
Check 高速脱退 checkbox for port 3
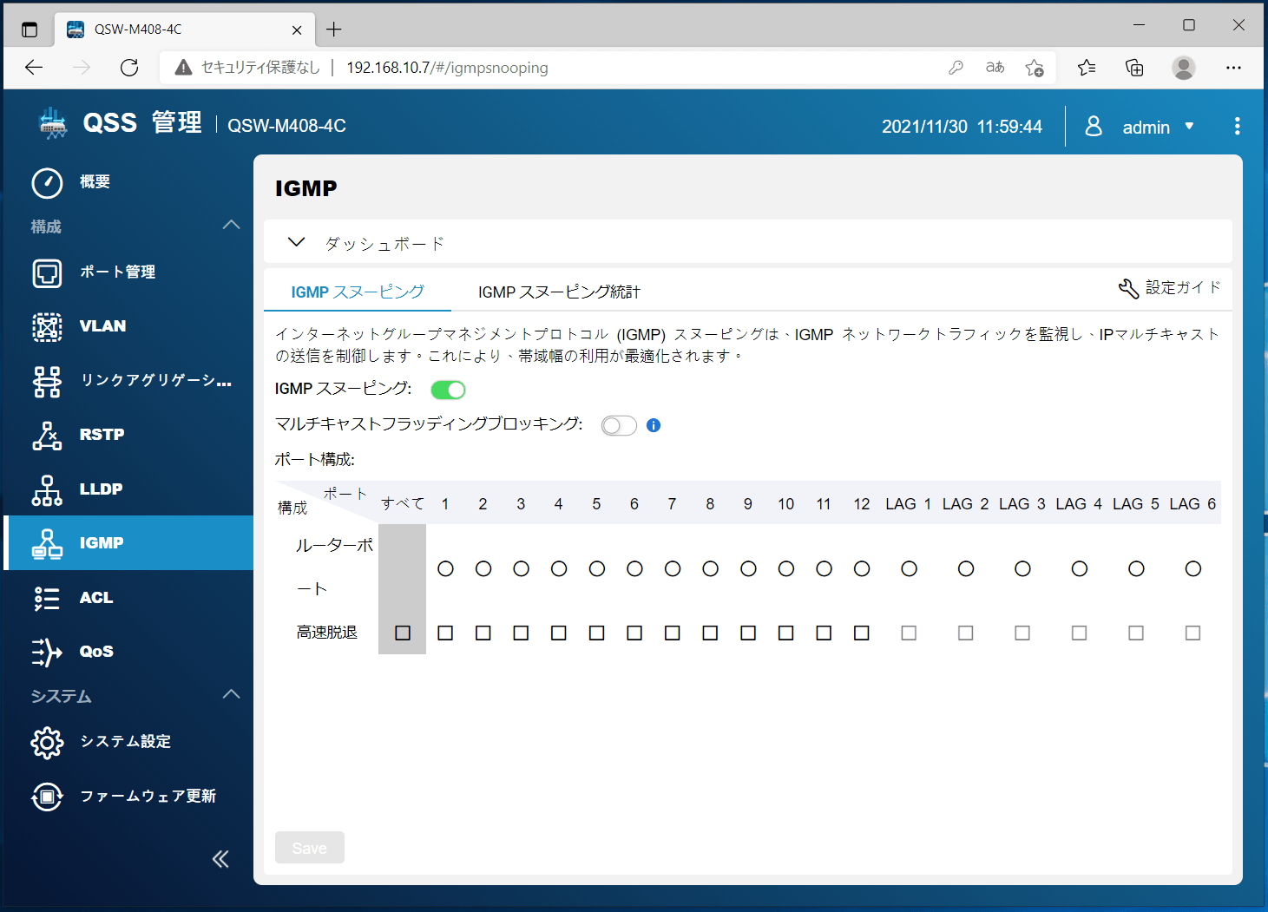point(521,633)
